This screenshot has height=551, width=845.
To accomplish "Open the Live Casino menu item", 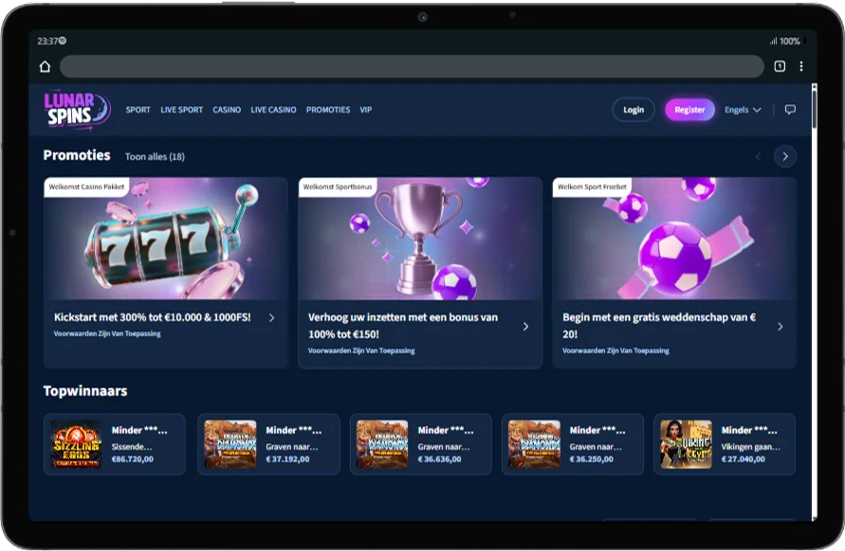I will click(273, 110).
